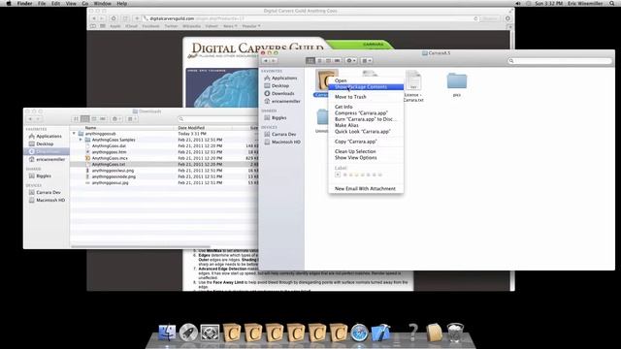Open the Trash in the Dock

[455, 333]
